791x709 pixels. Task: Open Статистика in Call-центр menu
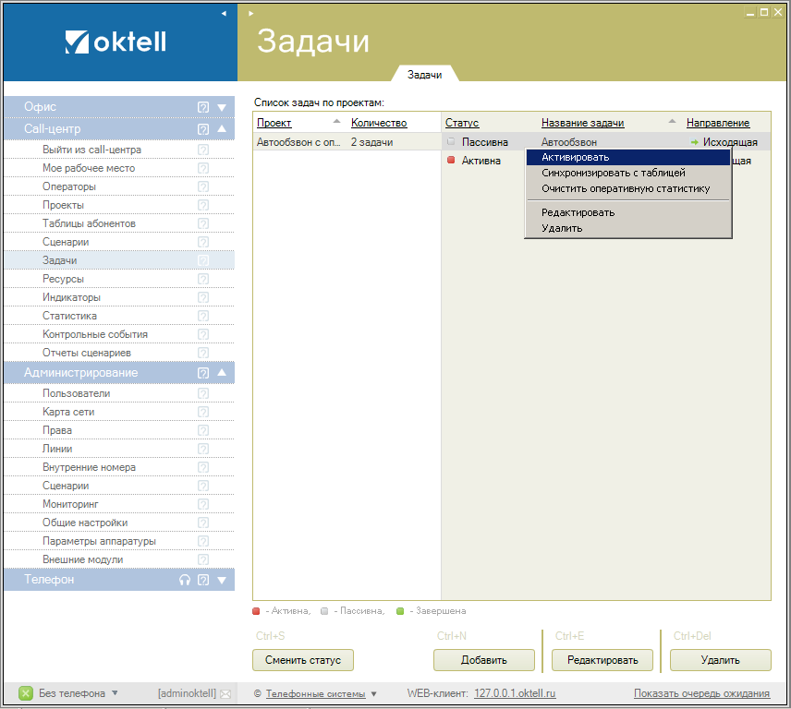pyautogui.click(x=69, y=316)
